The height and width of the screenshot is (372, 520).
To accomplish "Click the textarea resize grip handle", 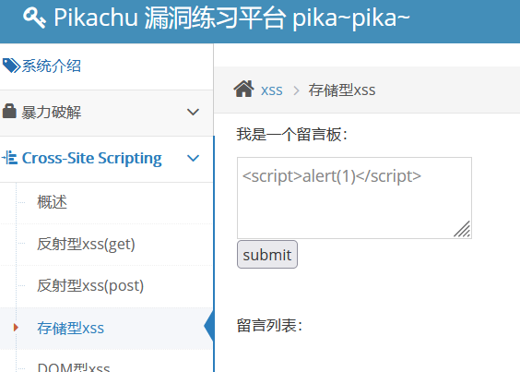I will click(x=462, y=229).
